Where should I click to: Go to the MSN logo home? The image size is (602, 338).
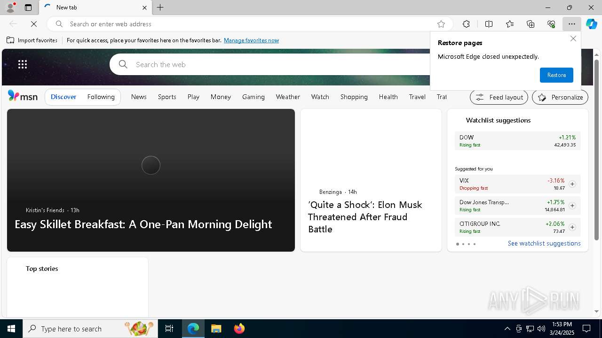point(23,96)
